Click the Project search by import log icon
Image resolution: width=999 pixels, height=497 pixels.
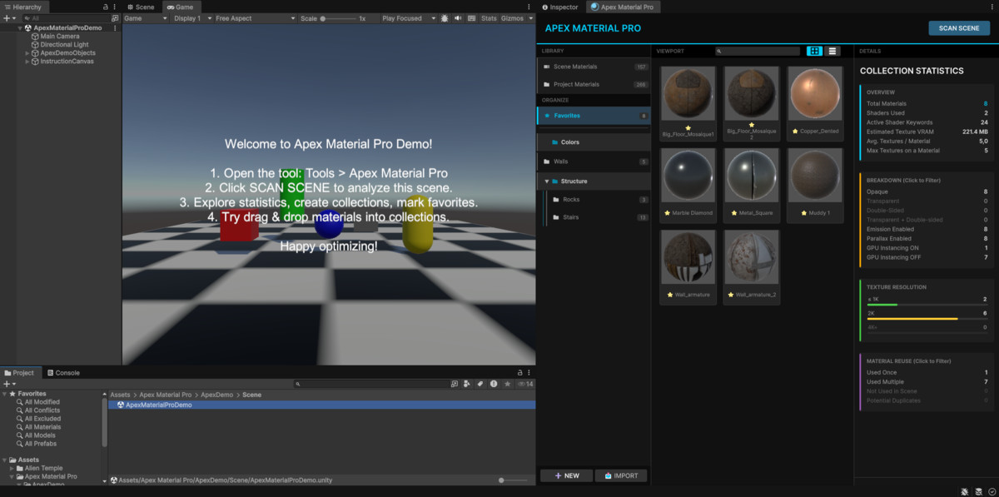(x=494, y=384)
